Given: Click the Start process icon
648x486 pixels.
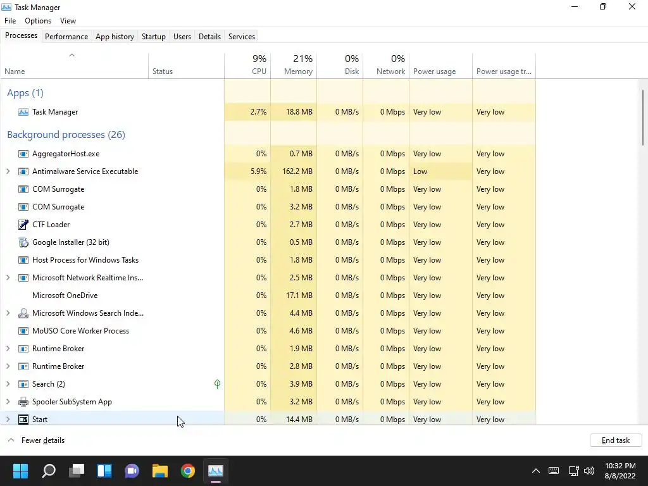Looking at the screenshot, I should coord(23,420).
